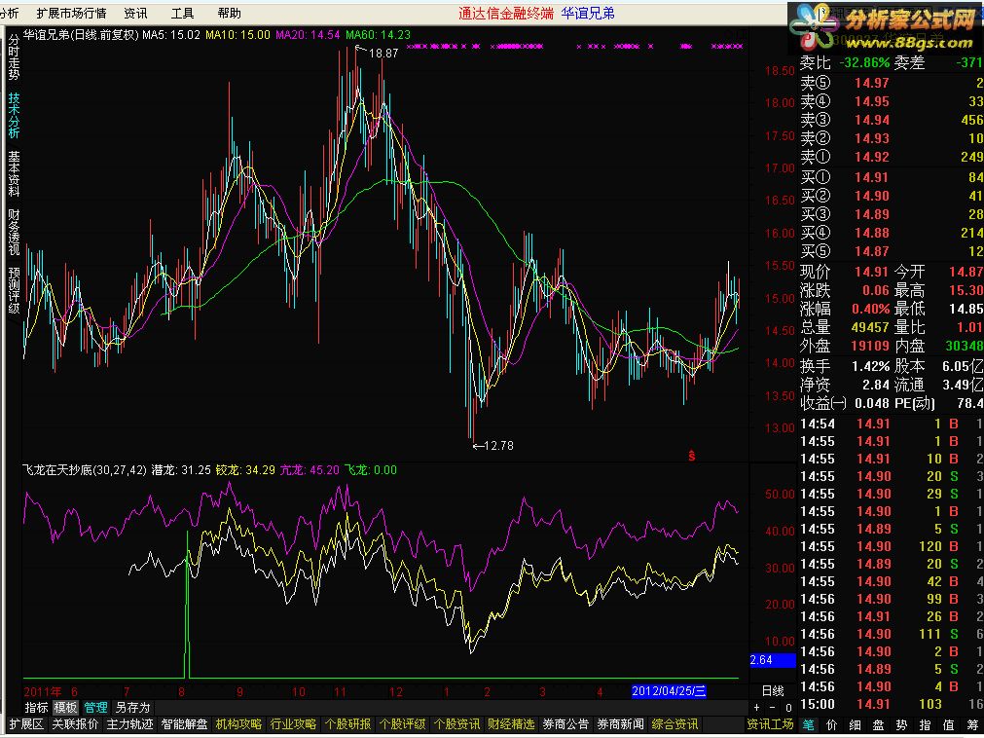This screenshot has height=738, width=984.
Task: Select the 指 tab in quote panel
Action: click(x=925, y=724)
